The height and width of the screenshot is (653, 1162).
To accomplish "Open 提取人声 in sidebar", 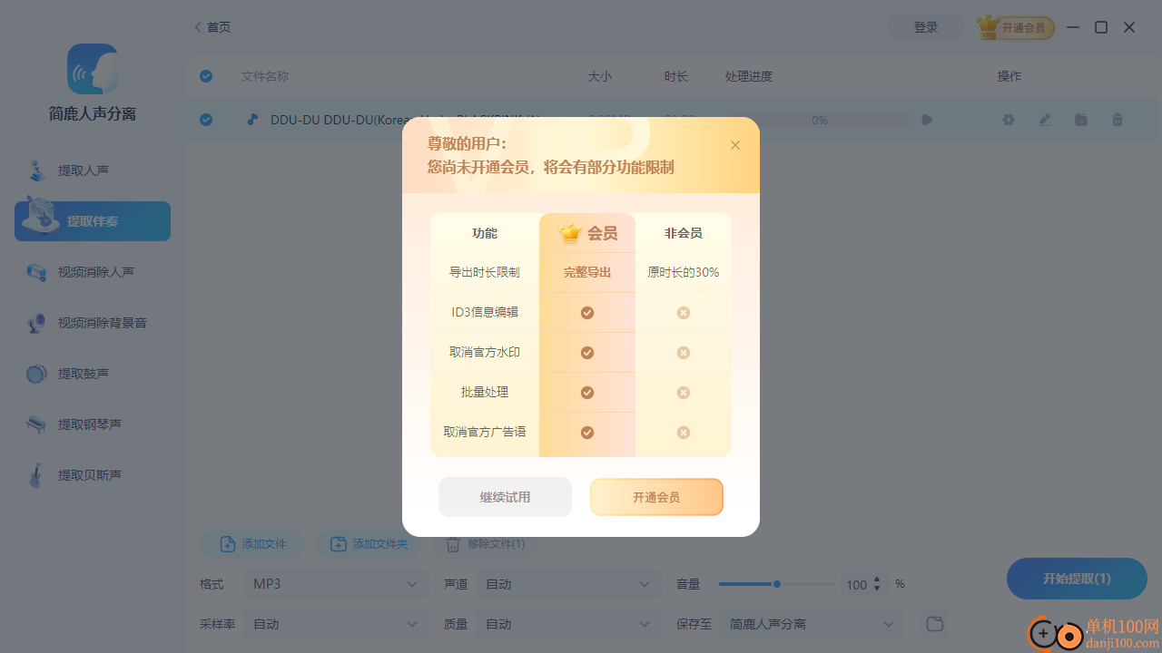I will click(x=93, y=171).
